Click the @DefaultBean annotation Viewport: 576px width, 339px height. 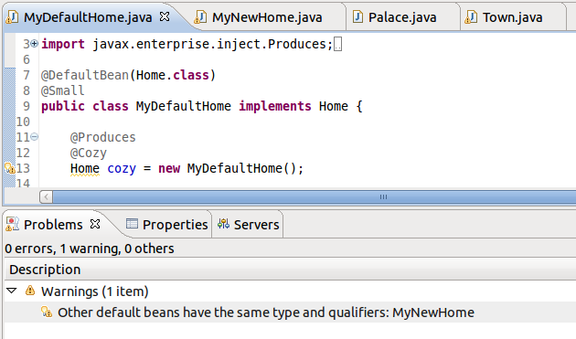tap(85, 75)
